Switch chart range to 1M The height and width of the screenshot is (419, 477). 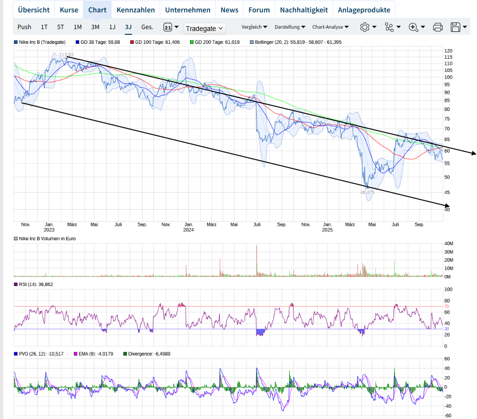78,27
